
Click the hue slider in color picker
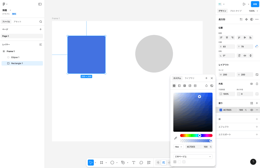click(196, 136)
